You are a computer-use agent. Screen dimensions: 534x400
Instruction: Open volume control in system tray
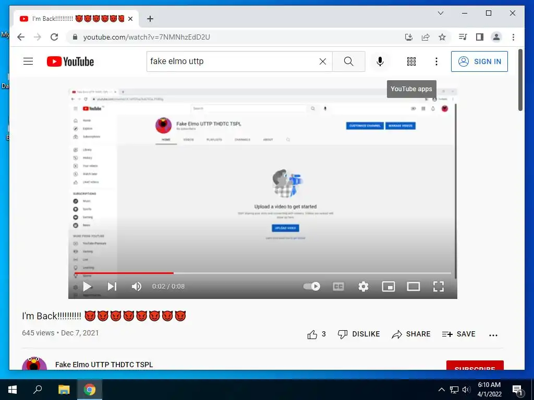point(466,390)
